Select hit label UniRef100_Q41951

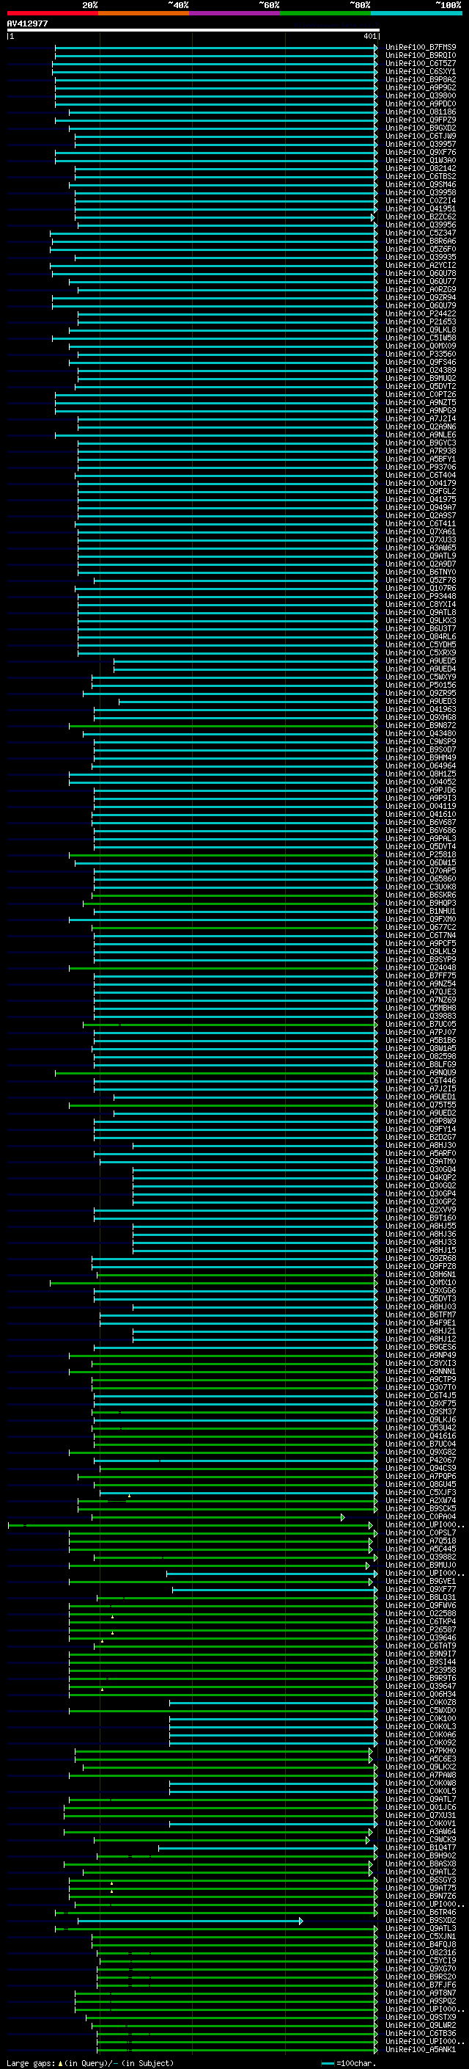(x=420, y=209)
